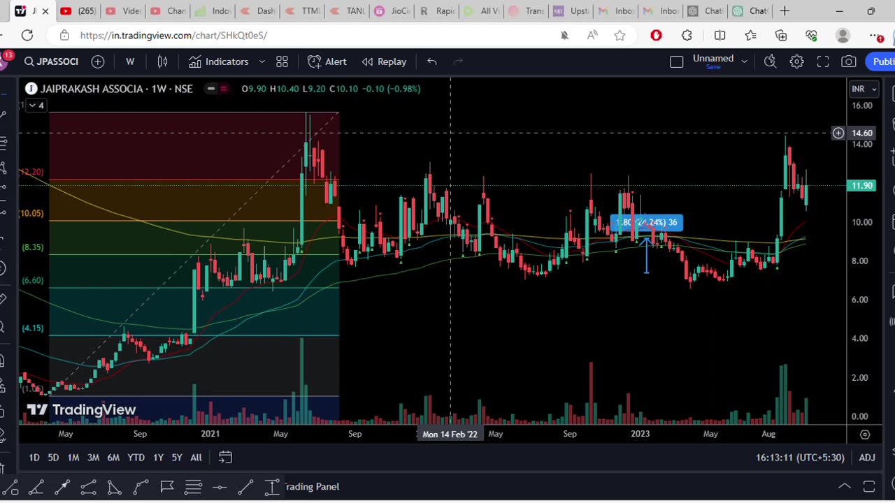This screenshot has width=895, height=503.
Task: Select the 6M date range
Action: click(113, 458)
